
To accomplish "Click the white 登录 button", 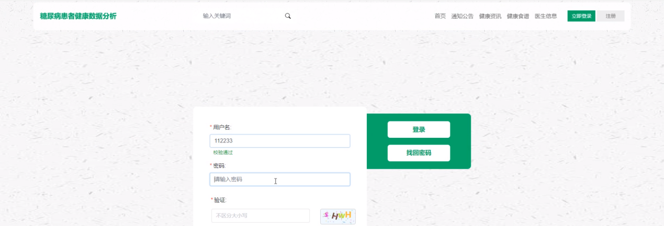I will tap(419, 129).
